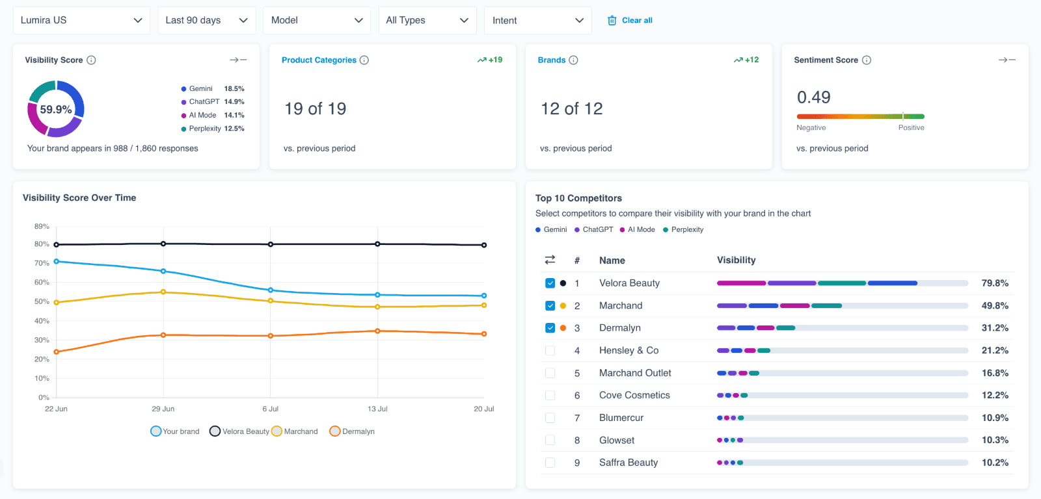Toggle Velora Beauty legend marker in chart
This screenshot has height=499, width=1041.
click(215, 431)
